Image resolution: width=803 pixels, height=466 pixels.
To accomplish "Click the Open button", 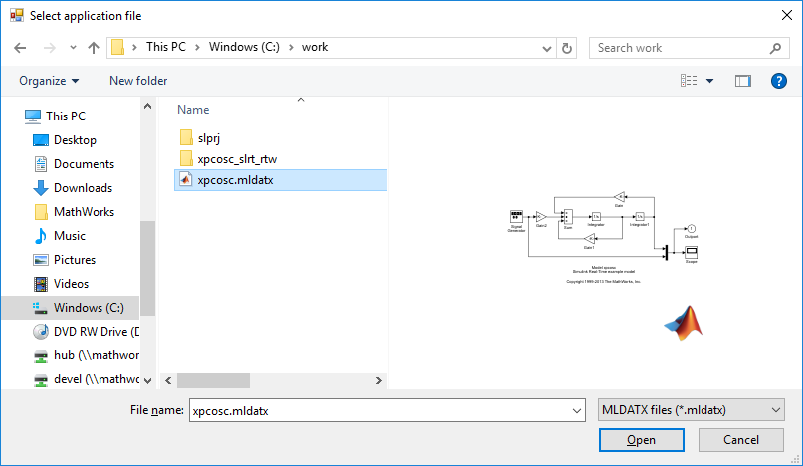I will pyautogui.click(x=641, y=440).
